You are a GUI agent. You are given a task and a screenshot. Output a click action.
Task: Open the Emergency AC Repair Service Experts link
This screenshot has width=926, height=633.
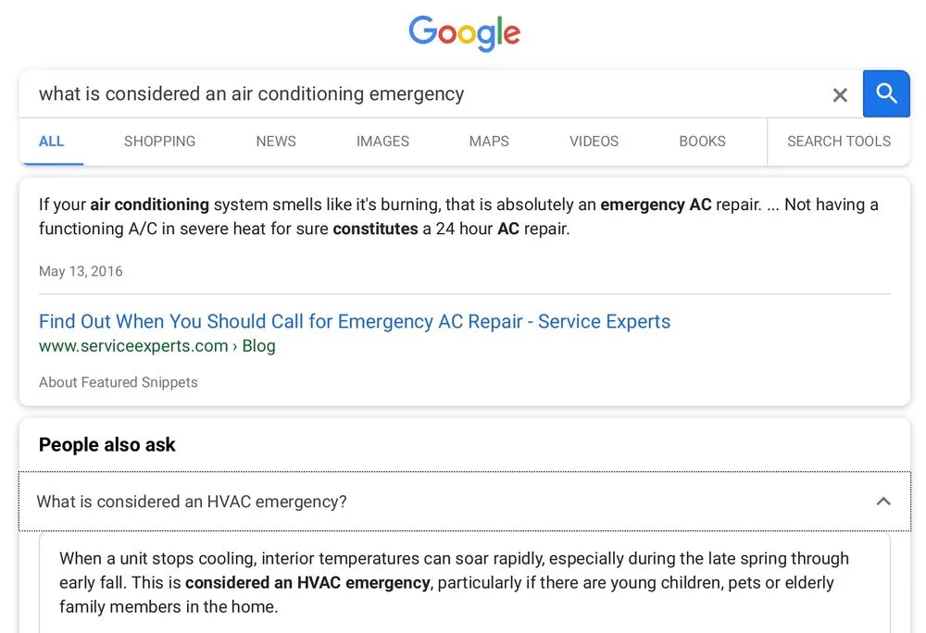354,321
